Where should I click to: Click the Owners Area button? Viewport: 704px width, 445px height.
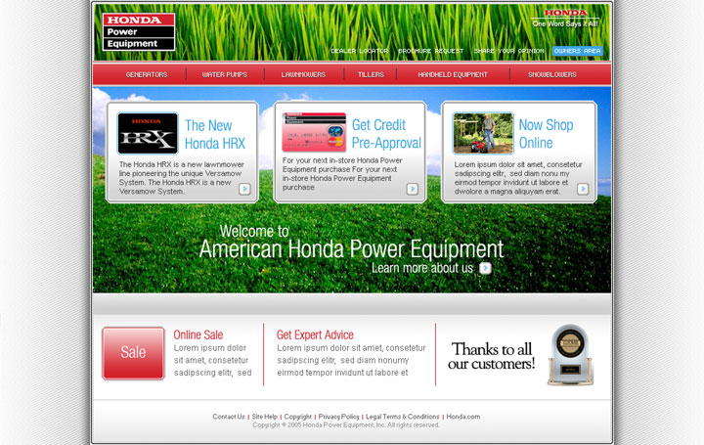point(577,51)
